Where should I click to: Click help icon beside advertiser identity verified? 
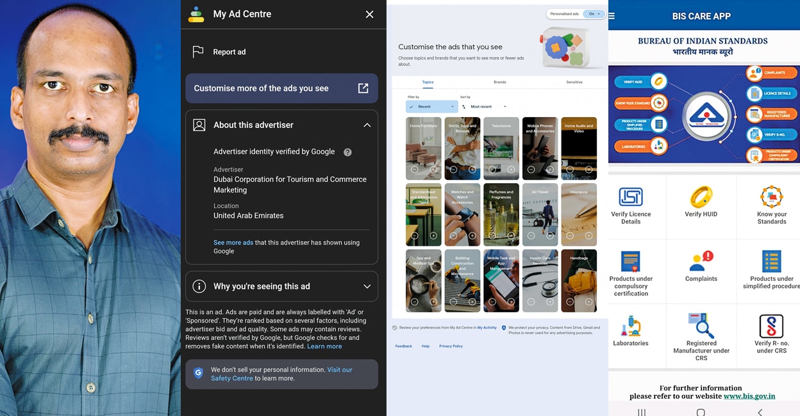pyautogui.click(x=347, y=152)
